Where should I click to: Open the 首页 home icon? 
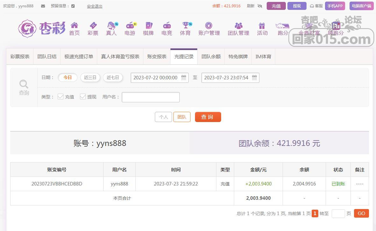pos(74,25)
